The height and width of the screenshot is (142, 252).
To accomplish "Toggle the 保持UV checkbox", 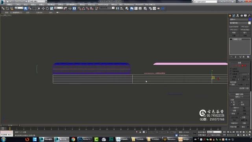I will point(232,108).
